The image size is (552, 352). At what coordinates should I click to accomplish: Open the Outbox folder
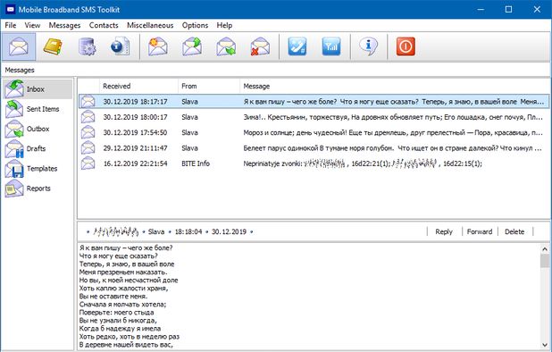click(38, 129)
